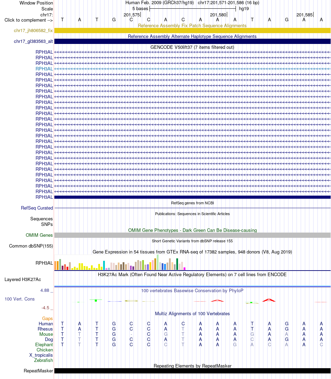
Task: Open Publications: Sequences in Scientific Articles title
Action: (192, 214)
